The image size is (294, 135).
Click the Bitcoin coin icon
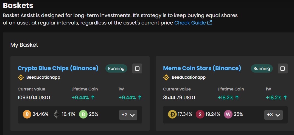click(27, 114)
